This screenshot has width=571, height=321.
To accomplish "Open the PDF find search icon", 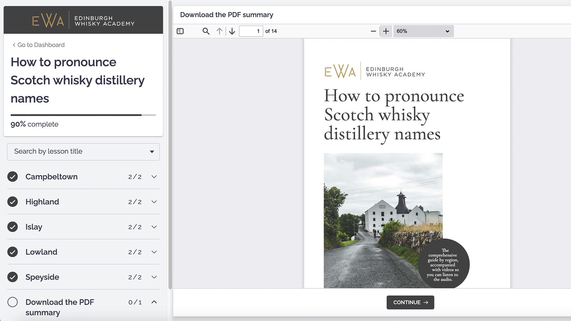I will tap(206, 31).
